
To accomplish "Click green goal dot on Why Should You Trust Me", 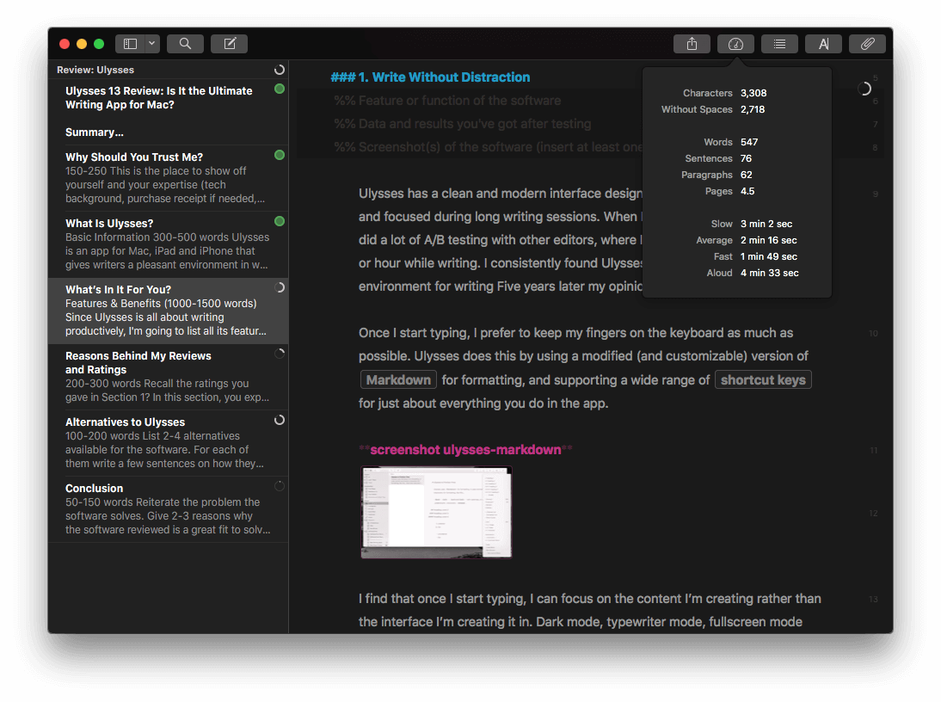I will tap(279, 155).
